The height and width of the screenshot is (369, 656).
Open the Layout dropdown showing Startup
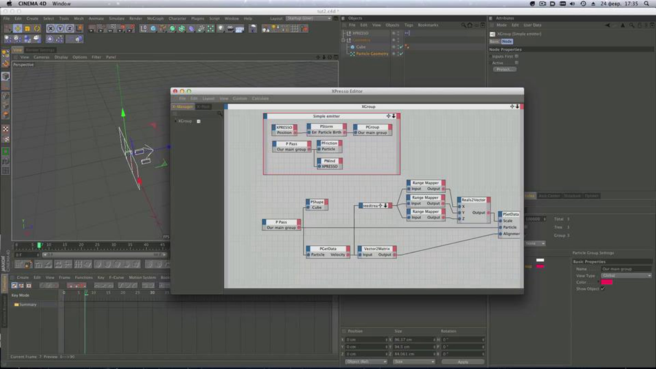(309, 18)
